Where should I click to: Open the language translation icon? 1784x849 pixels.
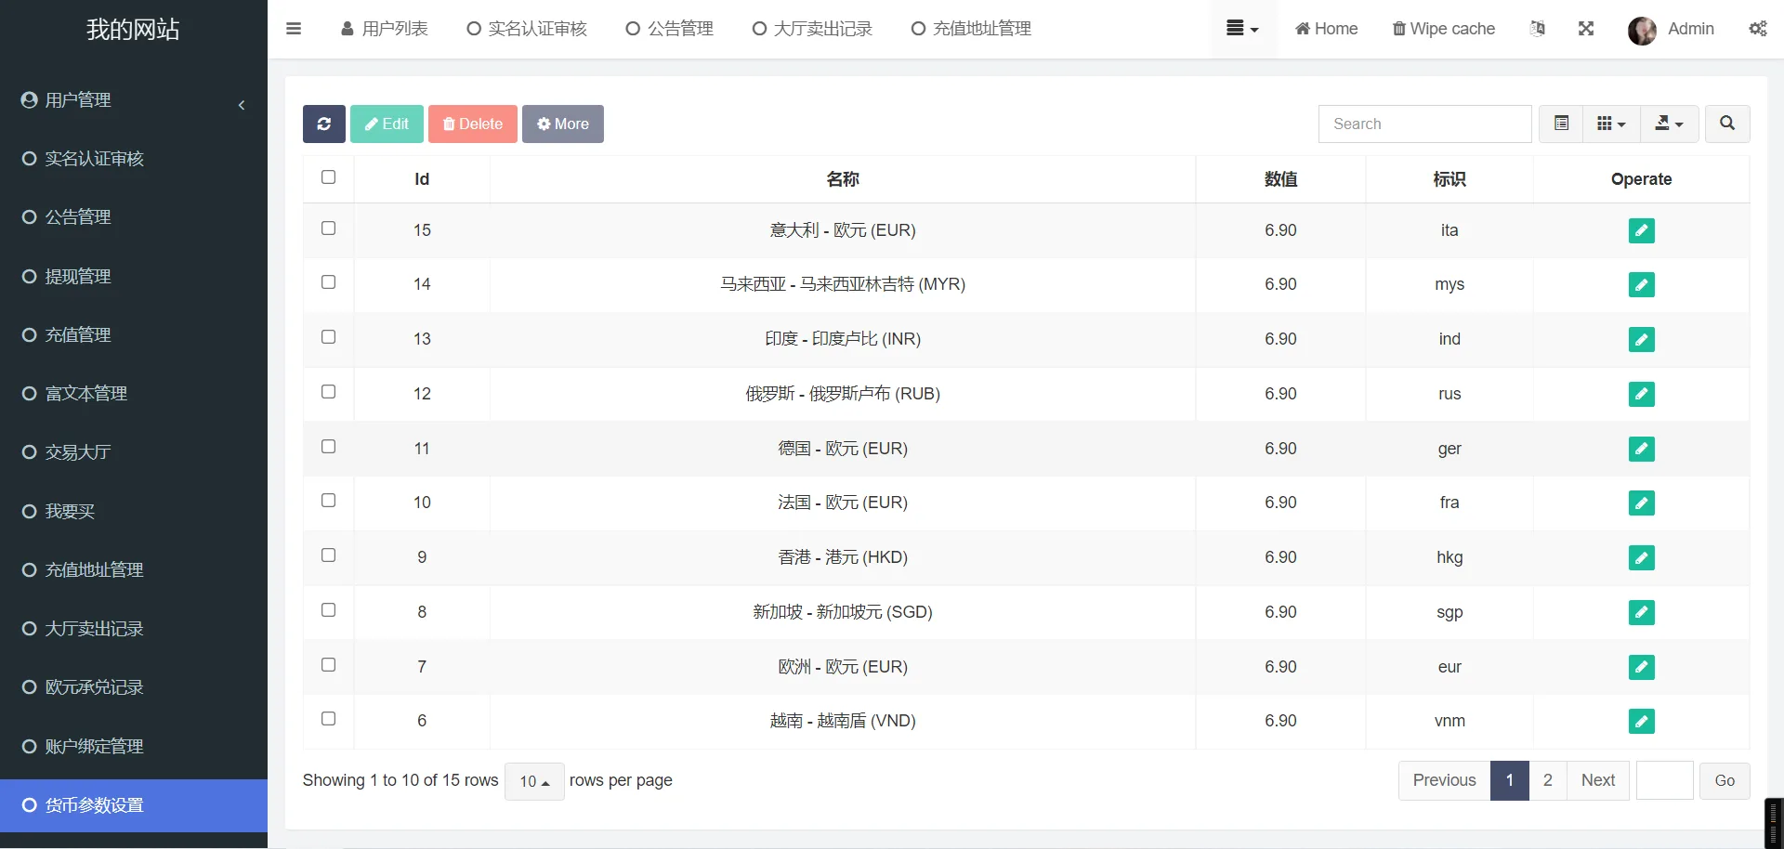click(x=1538, y=29)
